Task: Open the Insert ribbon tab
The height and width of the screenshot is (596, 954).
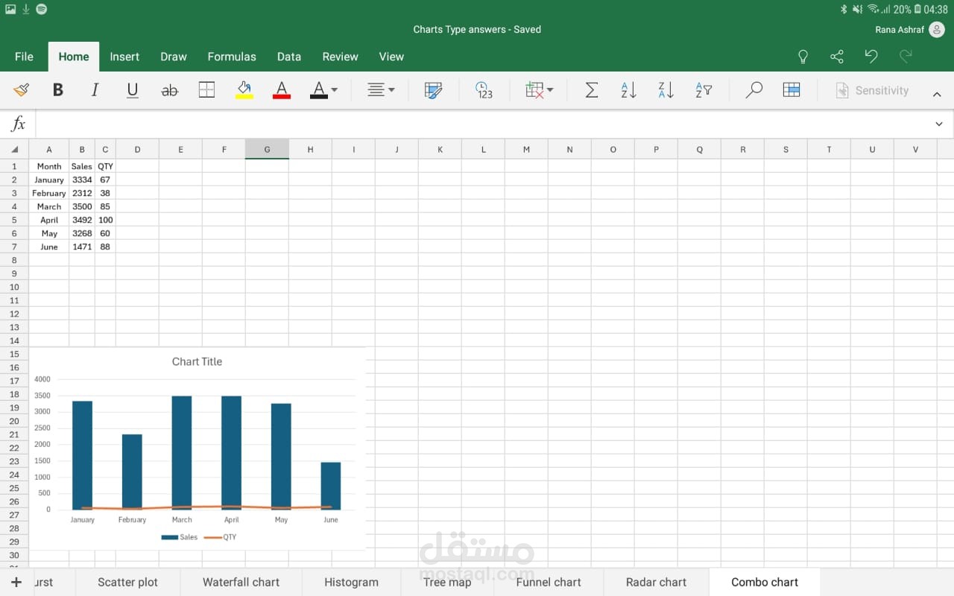Action: [x=124, y=57]
